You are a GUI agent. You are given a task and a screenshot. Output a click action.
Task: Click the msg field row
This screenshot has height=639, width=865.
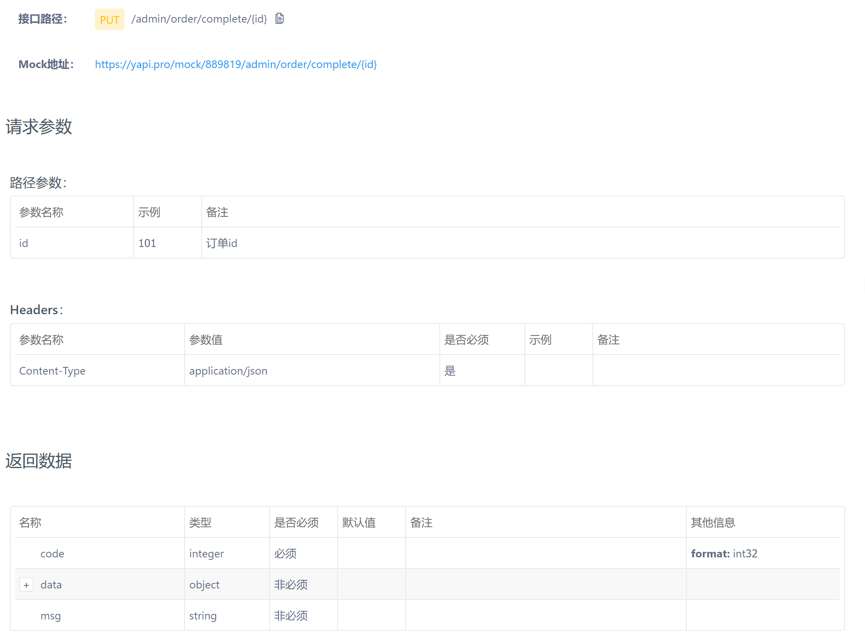pos(51,616)
